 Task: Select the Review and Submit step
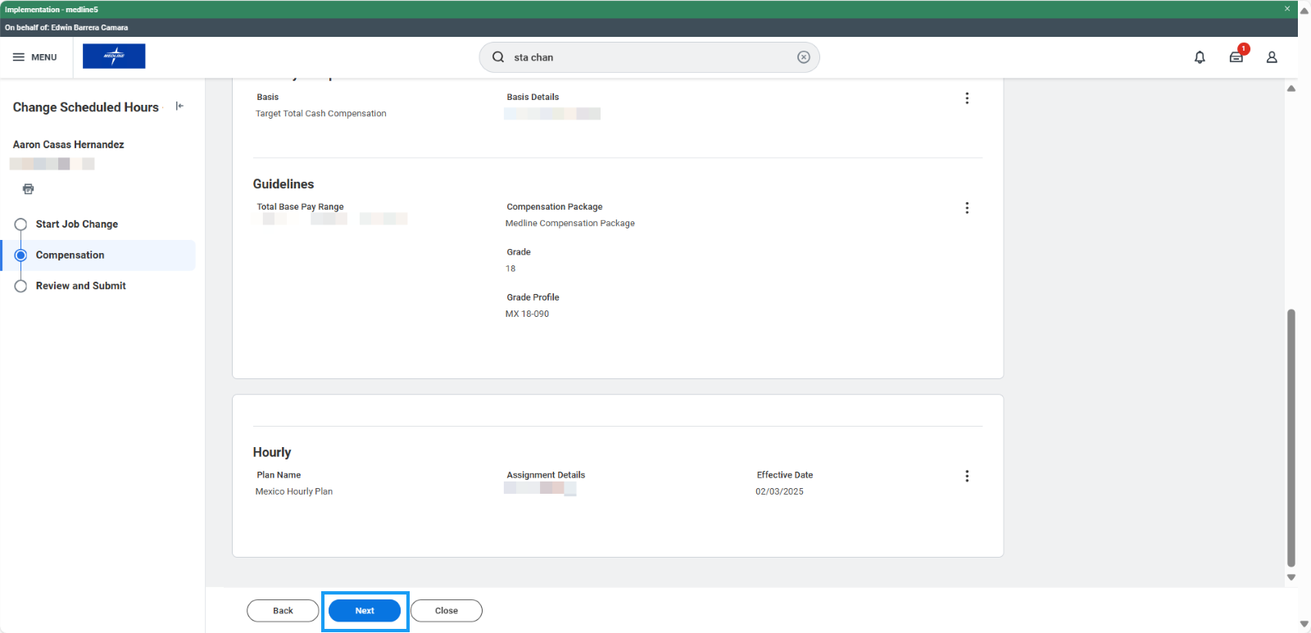click(x=80, y=286)
